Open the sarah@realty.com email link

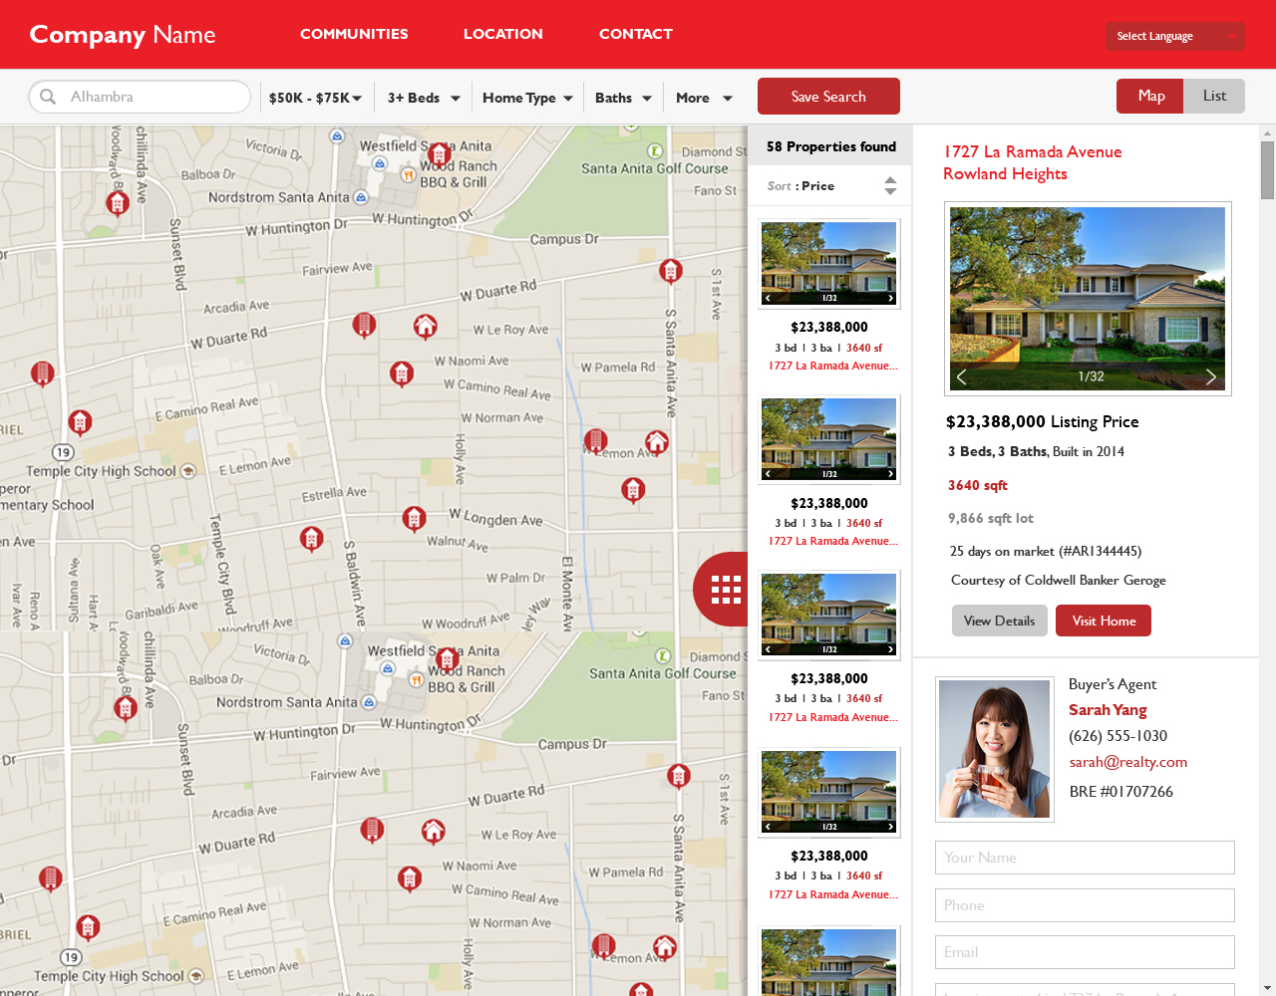click(1127, 761)
